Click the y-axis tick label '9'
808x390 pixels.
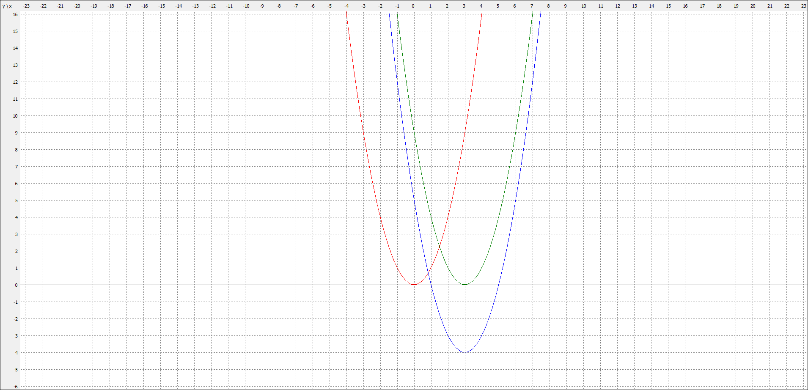[16, 133]
